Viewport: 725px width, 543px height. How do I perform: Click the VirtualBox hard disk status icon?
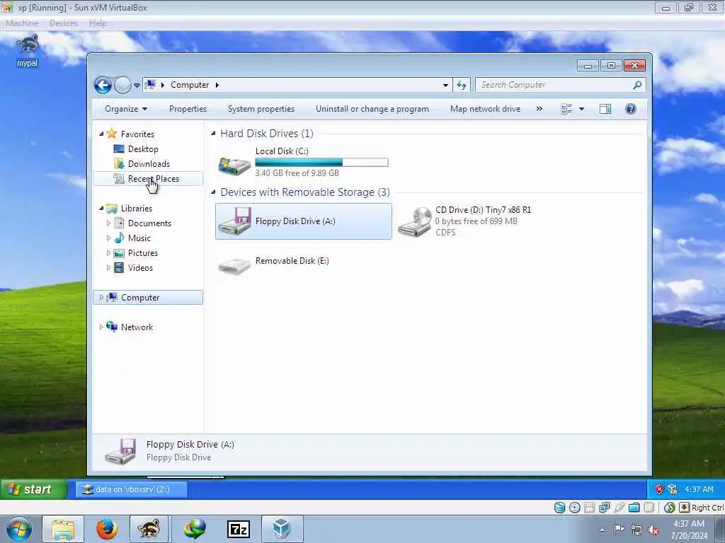559,508
